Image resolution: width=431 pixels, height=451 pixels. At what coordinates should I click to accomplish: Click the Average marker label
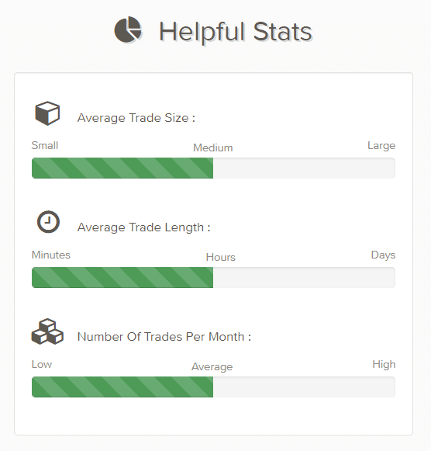tap(212, 367)
